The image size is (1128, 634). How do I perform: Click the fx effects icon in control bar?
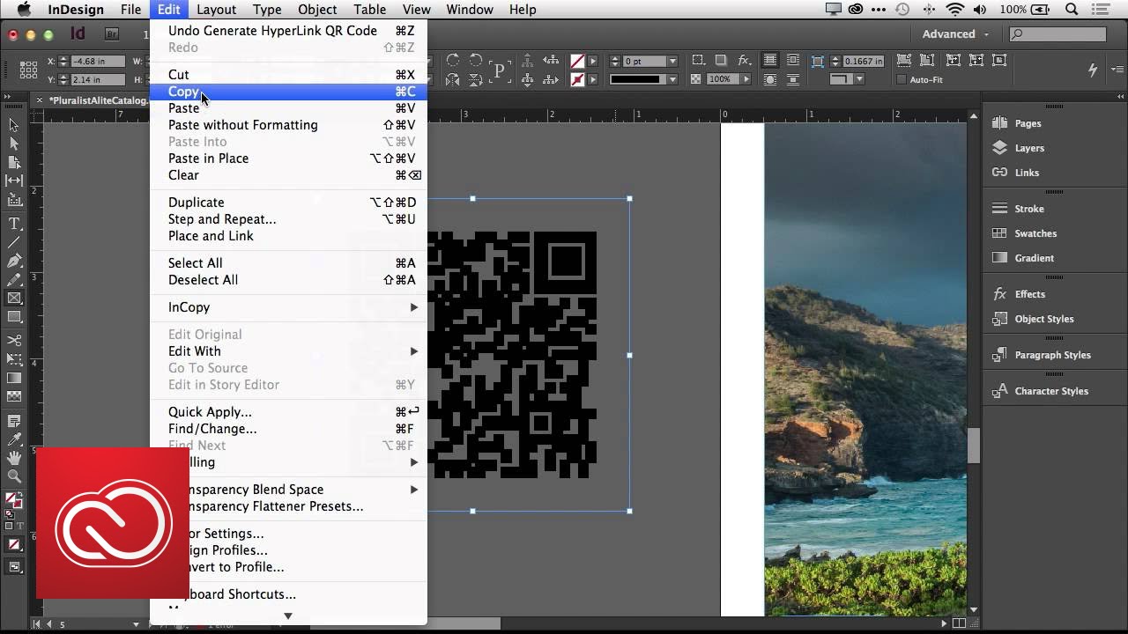744,61
